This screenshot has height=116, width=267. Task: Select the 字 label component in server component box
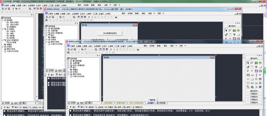(x=256, y=67)
